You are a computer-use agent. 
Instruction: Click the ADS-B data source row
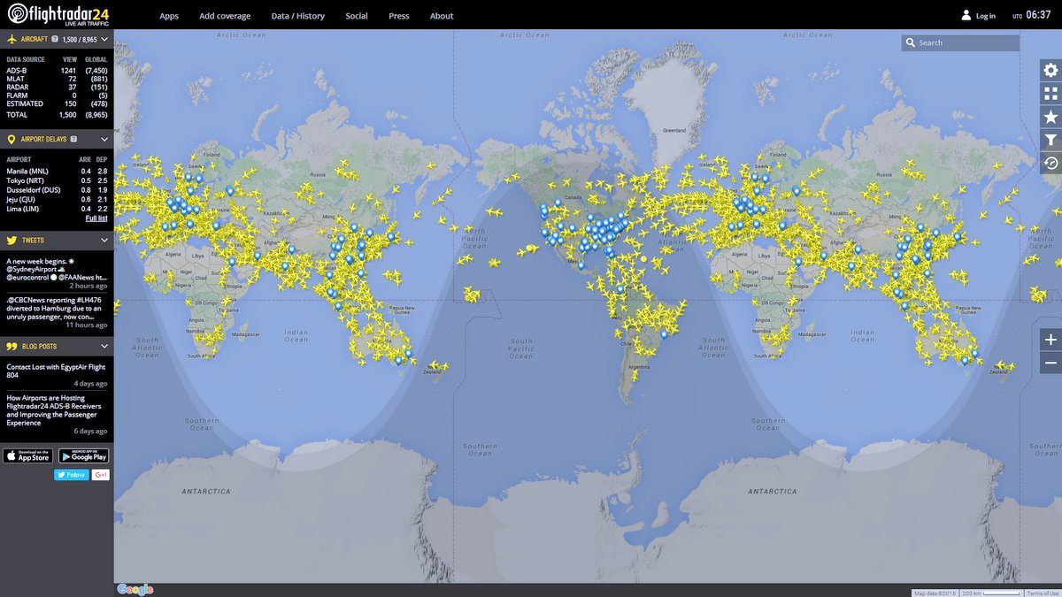pyautogui.click(x=57, y=70)
